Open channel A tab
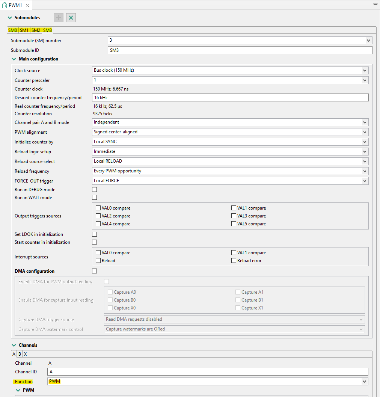This screenshot has width=380, height=397. point(14,354)
